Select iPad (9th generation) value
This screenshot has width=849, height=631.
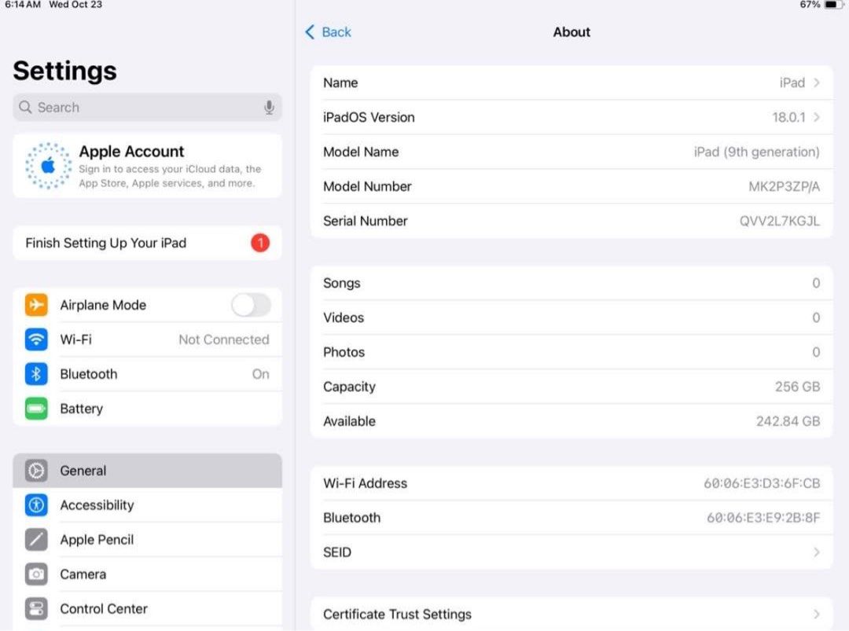756,152
